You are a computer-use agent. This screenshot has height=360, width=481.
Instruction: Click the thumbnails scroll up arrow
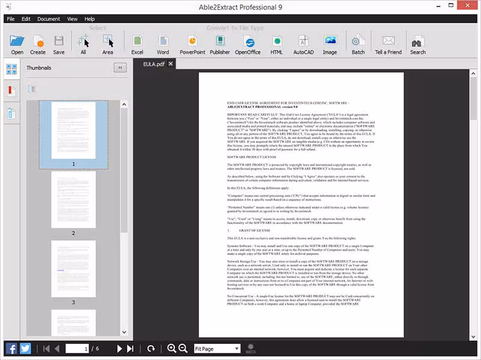click(124, 104)
